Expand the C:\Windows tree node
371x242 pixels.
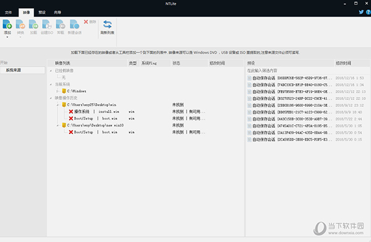(x=58, y=91)
